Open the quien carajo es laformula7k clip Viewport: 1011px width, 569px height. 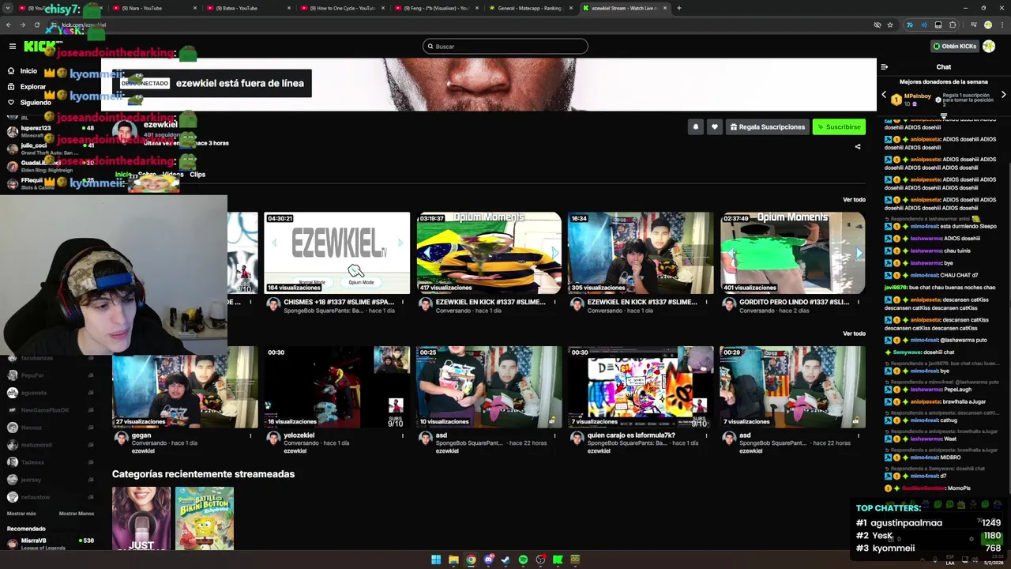[x=641, y=387]
